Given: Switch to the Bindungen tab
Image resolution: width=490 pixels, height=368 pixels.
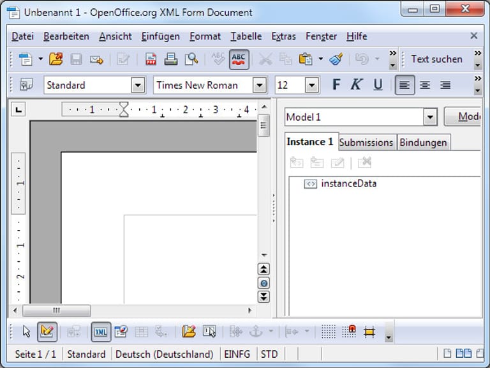Looking at the screenshot, I should coord(423,142).
